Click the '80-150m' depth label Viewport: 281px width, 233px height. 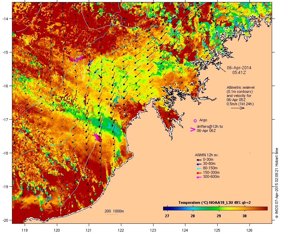click(x=210, y=168)
